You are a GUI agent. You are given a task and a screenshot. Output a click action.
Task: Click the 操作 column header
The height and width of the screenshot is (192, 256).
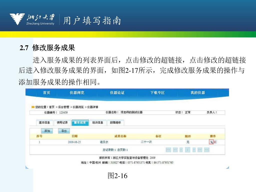(213, 136)
